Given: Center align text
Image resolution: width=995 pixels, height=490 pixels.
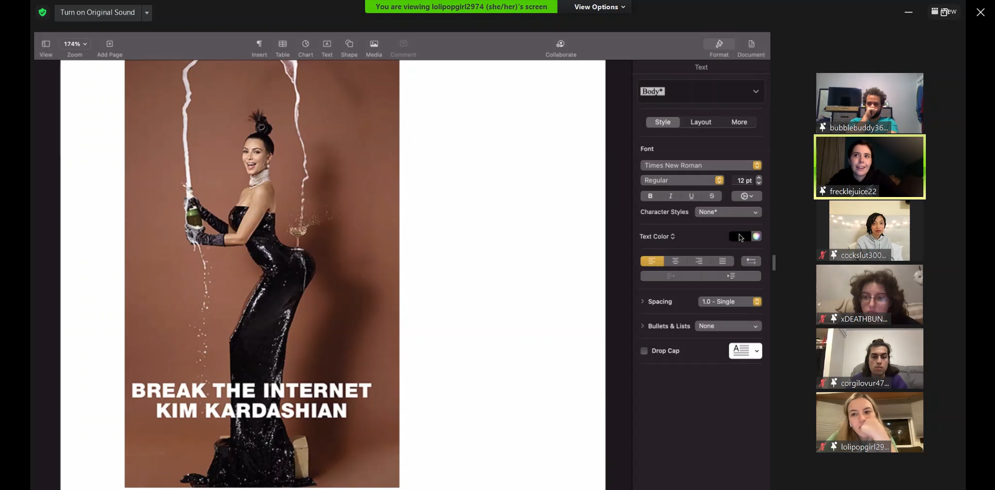Looking at the screenshot, I should pyautogui.click(x=676, y=261).
